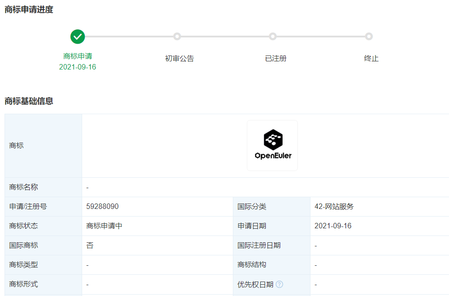This screenshot has height=296, width=449.
Task: Click the 商标类型 field label
Action: coord(23,265)
